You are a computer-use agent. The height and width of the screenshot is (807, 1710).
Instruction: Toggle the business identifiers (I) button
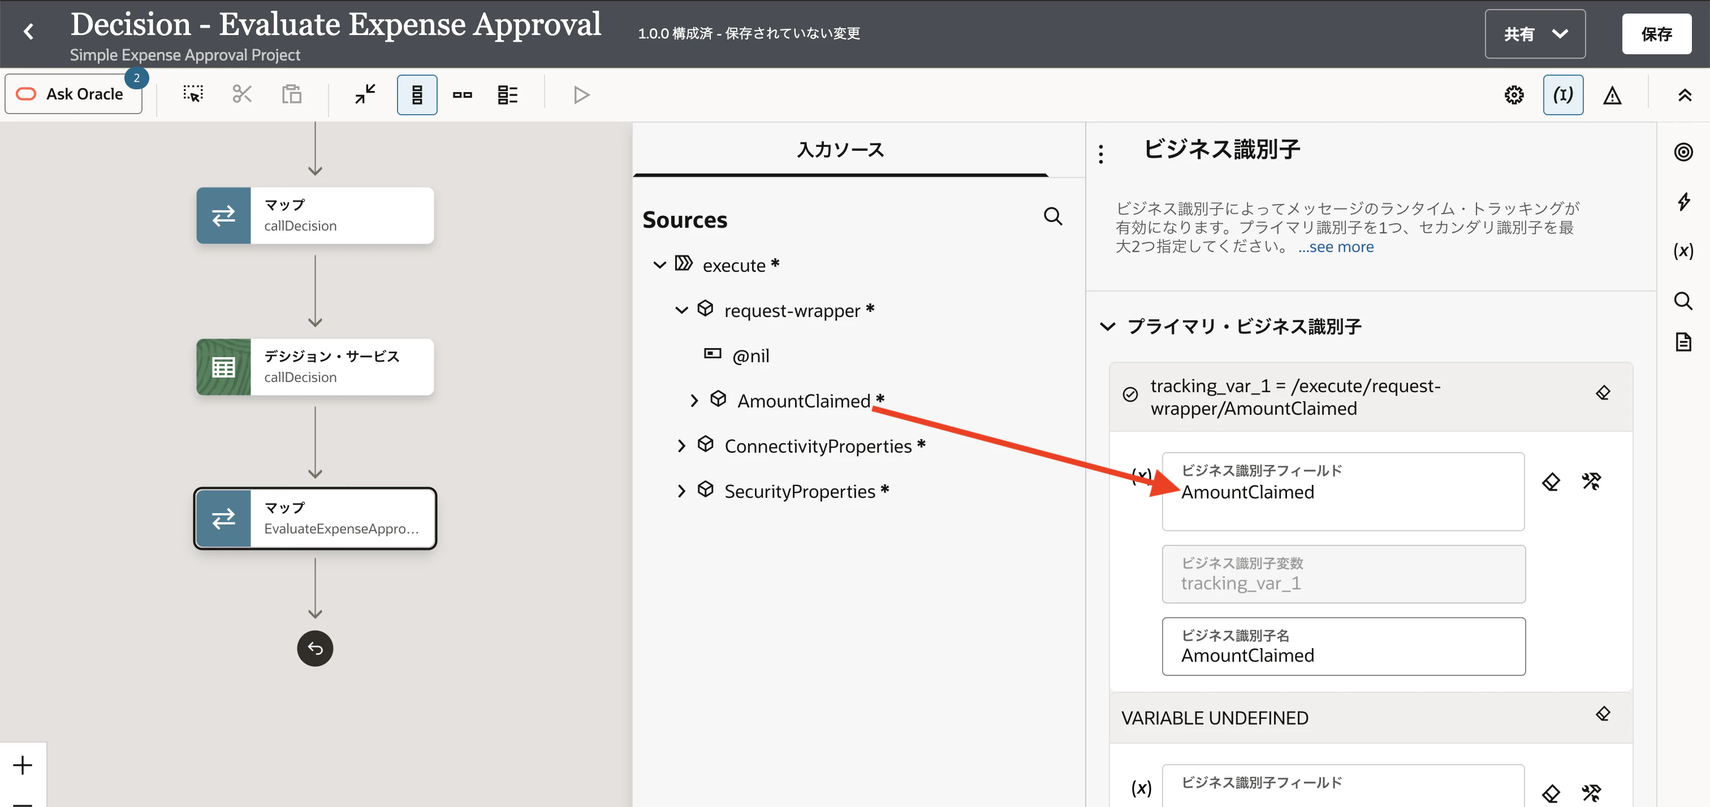[x=1564, y=95]
